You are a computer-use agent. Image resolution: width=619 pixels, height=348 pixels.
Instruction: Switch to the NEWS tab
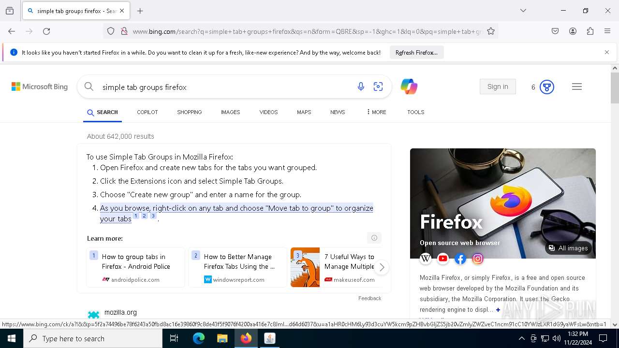pos(338,112)
